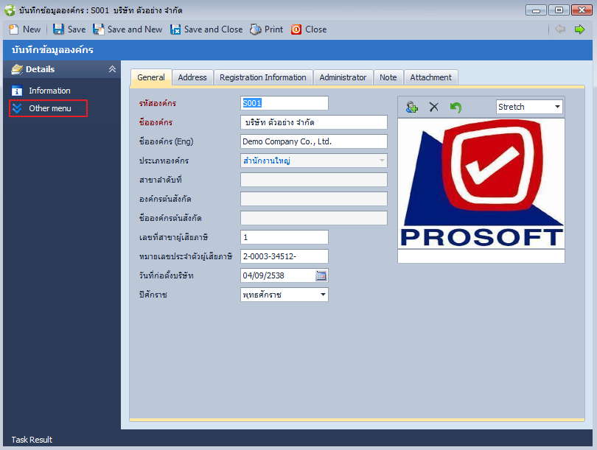Image resolution: width=597 pixels, height=450 pixels.
Task: Click the บันทึกข้อมูลองค์กร header title
Action: tap(52, 50)
